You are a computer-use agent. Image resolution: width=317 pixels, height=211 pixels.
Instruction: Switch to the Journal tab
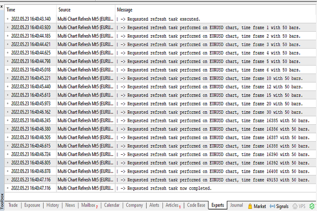[236, 205]
